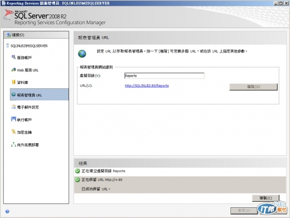Click the 報表管理員網站識別 group label

[x=96, y=67]
